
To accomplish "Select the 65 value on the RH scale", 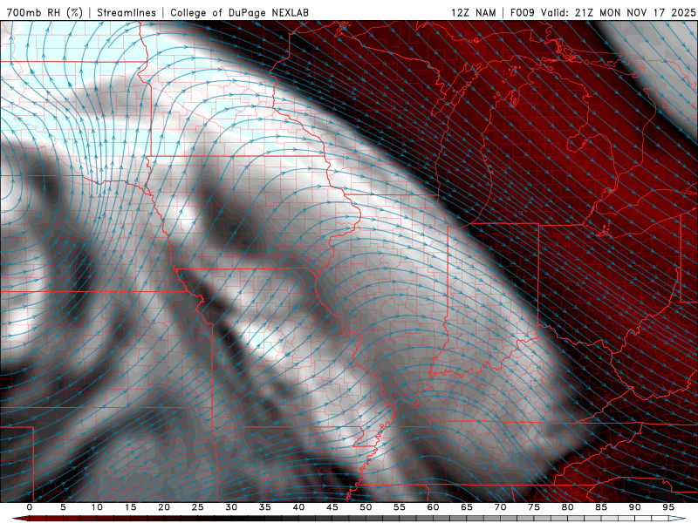I will 467,507.
